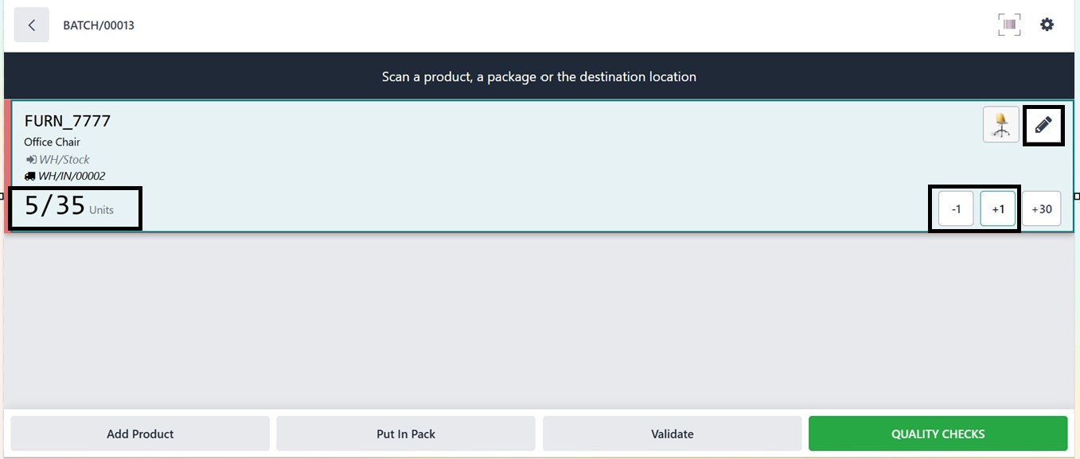
Task: Go back using the left arrow button
Action: pyautogui.click(x=31, y=25)
